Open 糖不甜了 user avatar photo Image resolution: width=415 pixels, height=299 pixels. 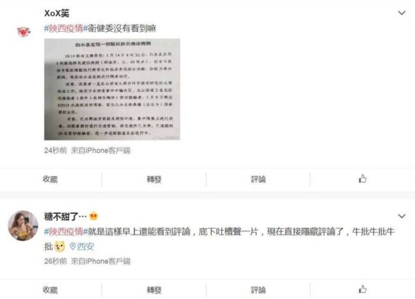23,226
